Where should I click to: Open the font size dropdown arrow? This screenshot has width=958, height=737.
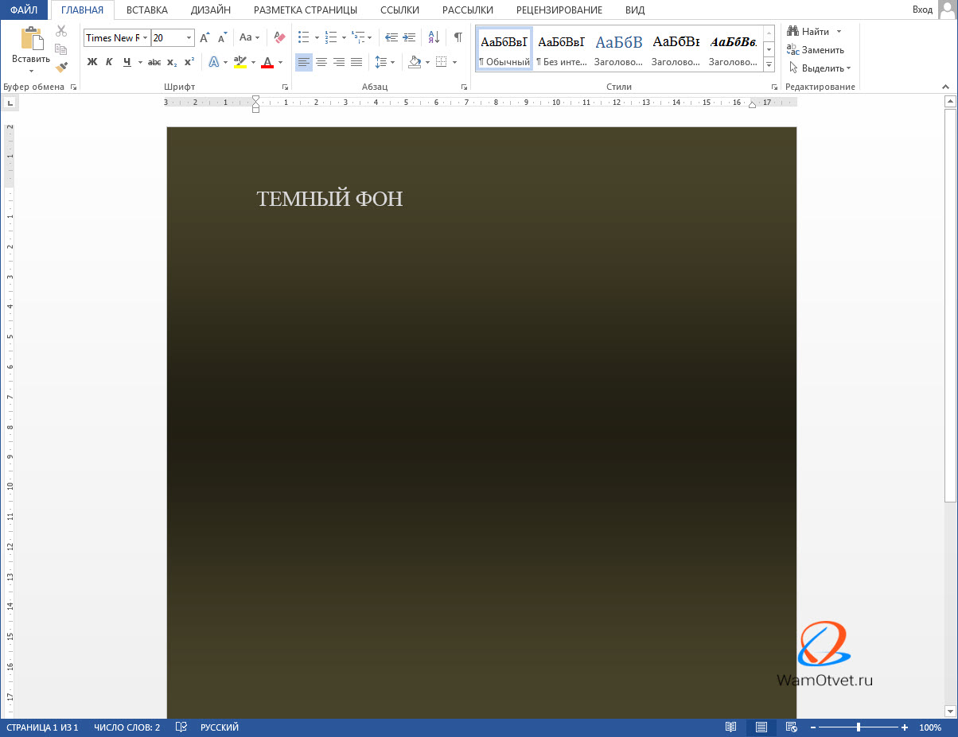pyautogui.click(x=189, y=37)
